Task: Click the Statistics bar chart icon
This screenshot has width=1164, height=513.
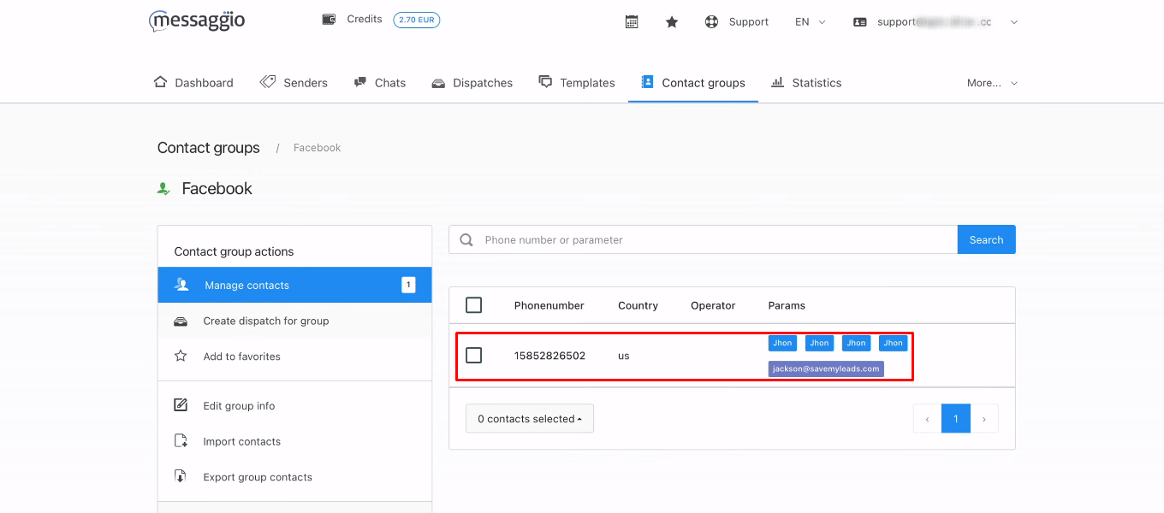Action: coord(777,82)
